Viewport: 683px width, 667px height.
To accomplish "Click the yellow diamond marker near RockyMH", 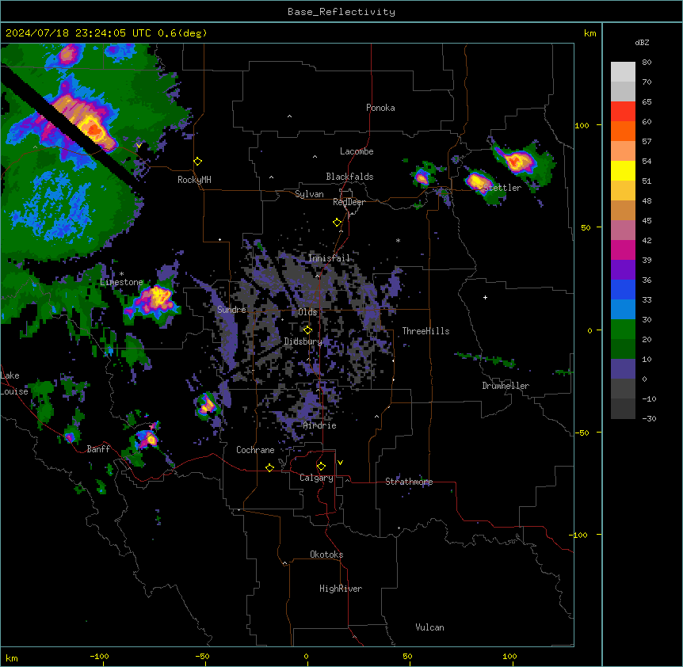I will [197, 162].
